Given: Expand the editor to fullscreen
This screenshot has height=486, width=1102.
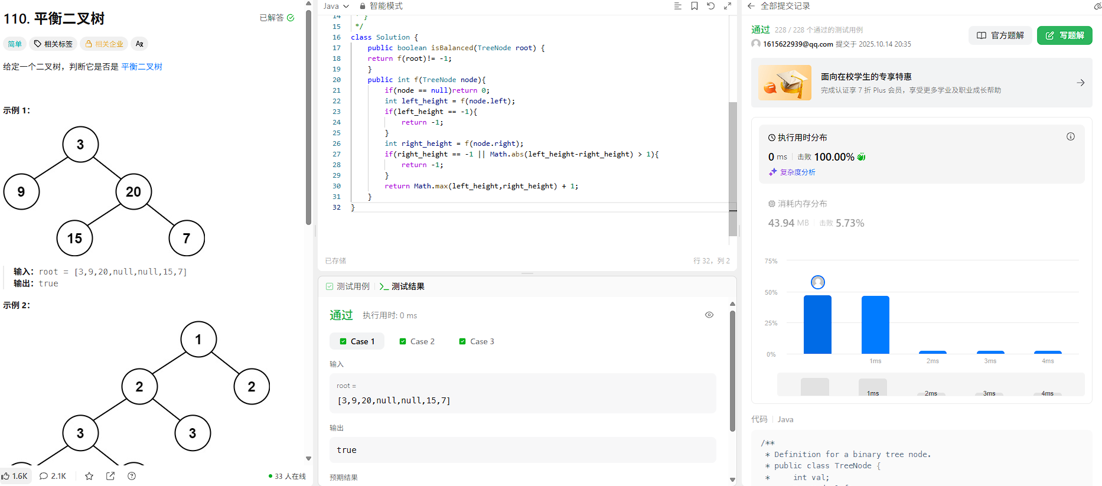Looking at the screenshot, I should pos(728,6).
